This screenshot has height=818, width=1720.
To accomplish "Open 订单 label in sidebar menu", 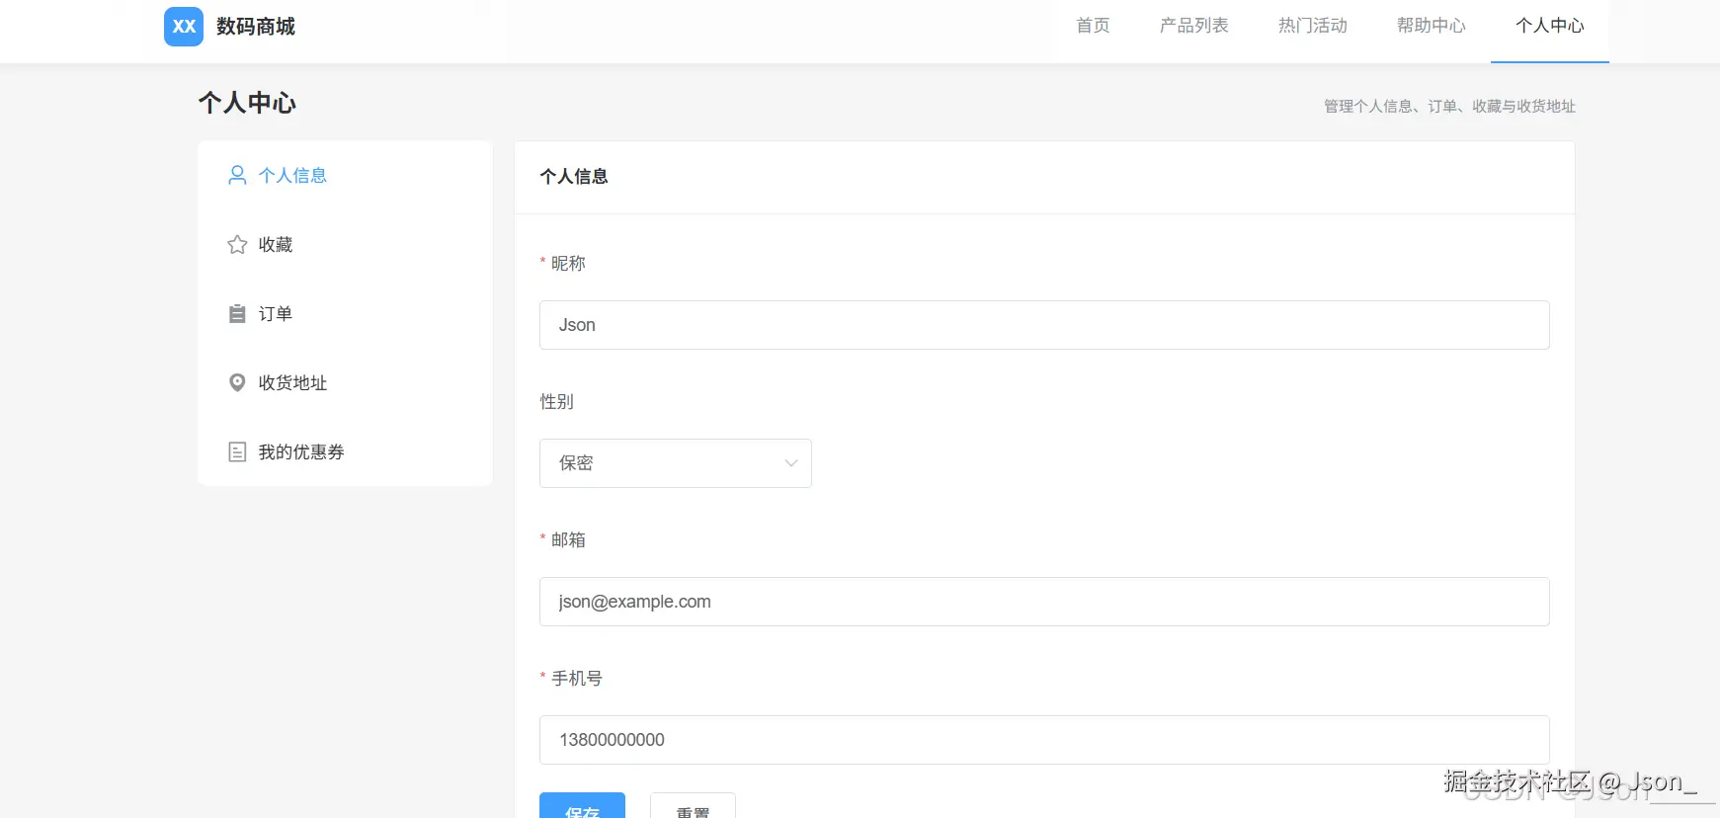I will [276, 313].
